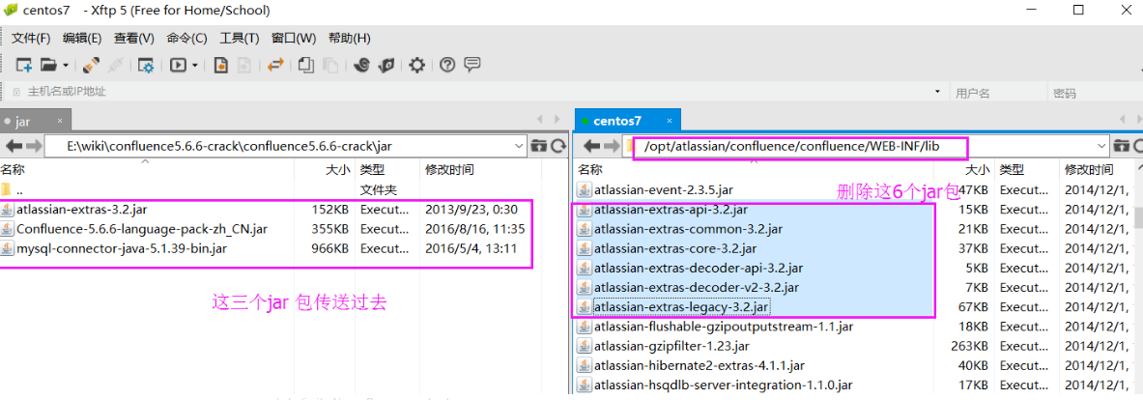Click the Copy toolbar icon

[307, 66]
